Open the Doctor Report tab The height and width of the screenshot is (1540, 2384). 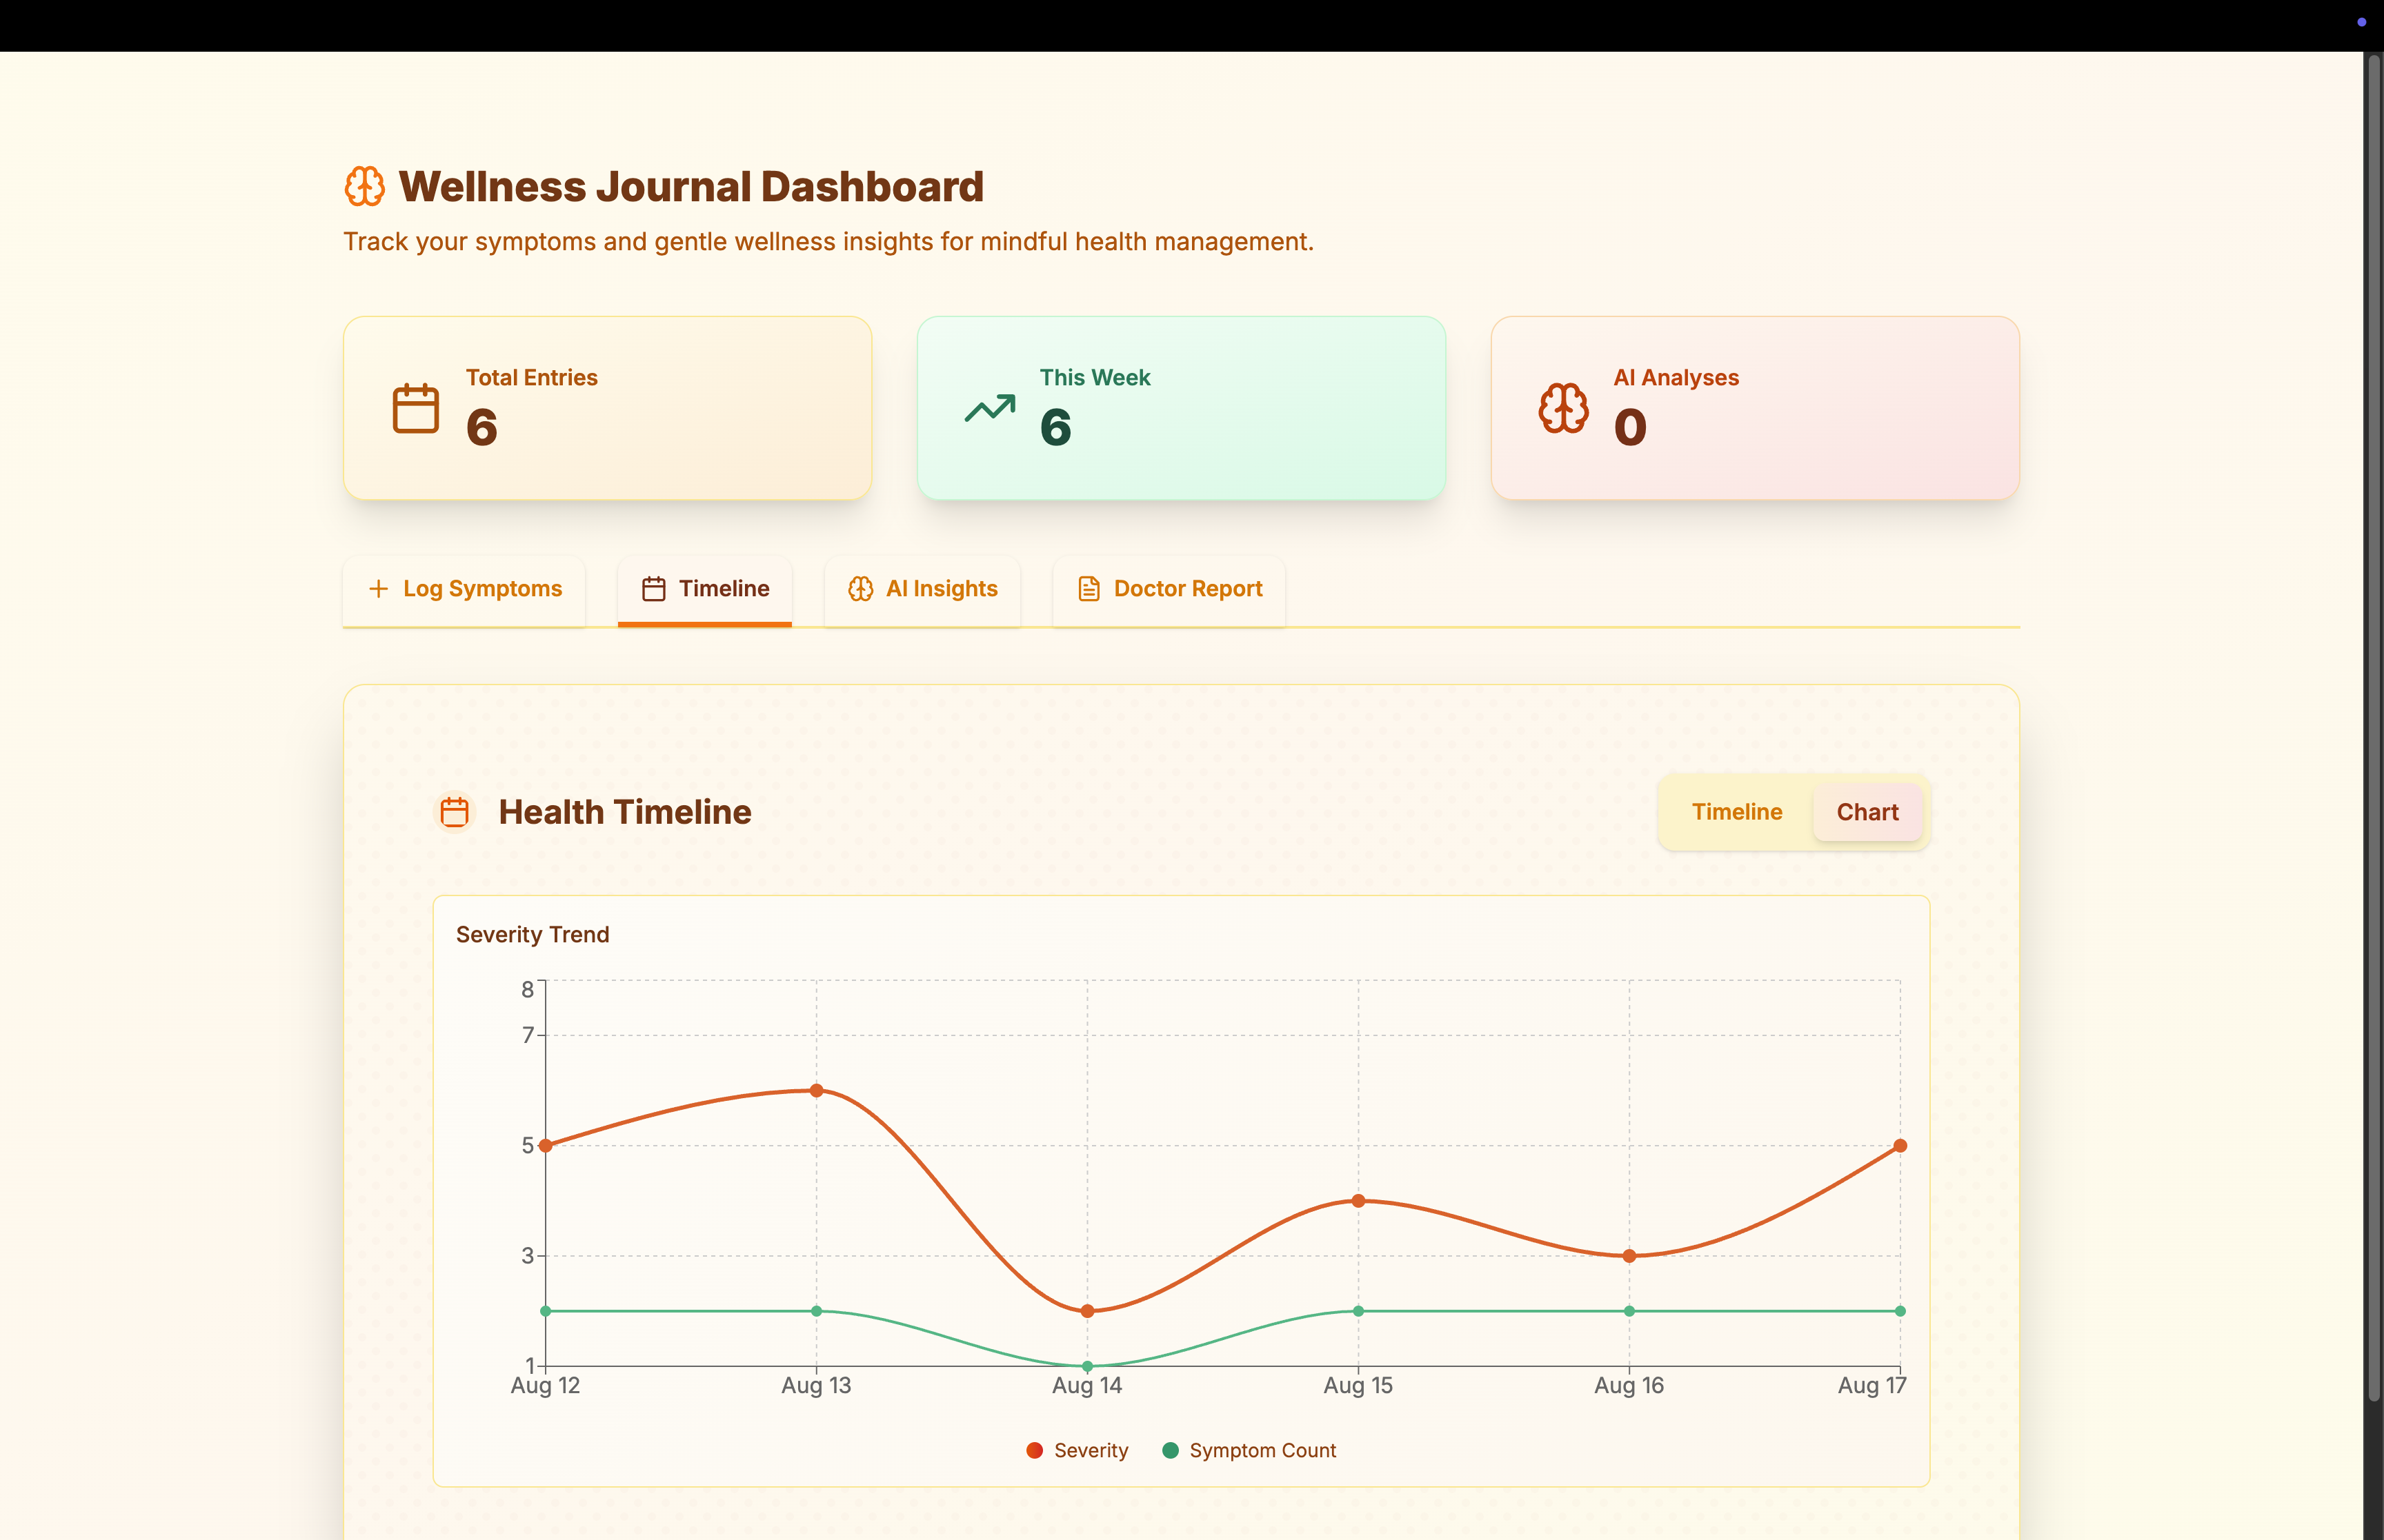[x=1169, y=589]
